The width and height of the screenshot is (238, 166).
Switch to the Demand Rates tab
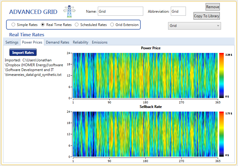58,42
